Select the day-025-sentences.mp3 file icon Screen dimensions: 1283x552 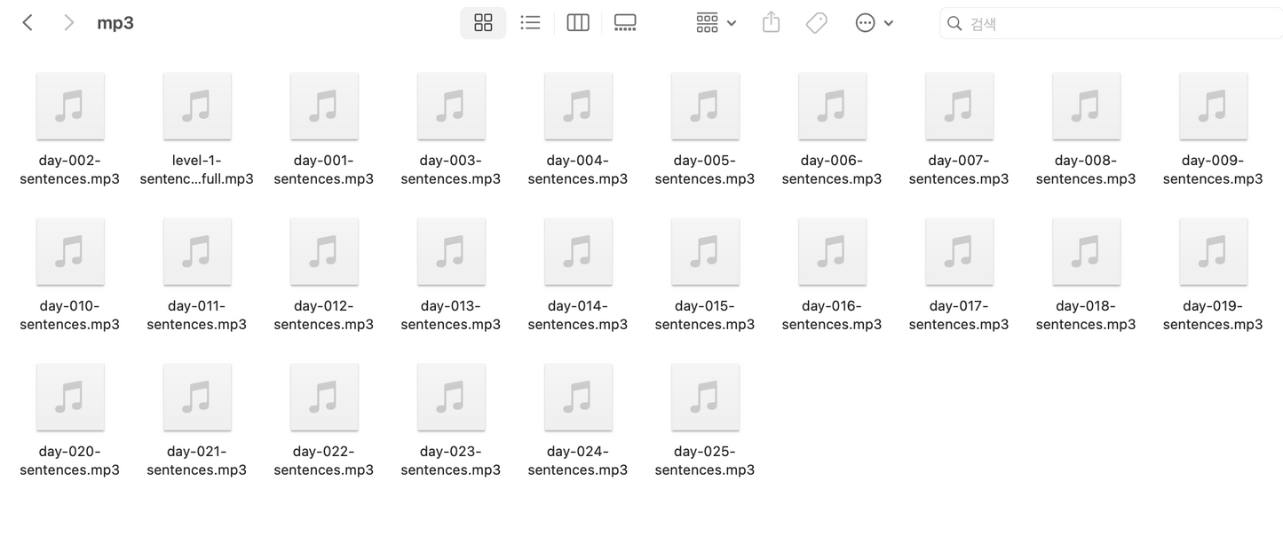pyautogui.click(x=705, y=398)
